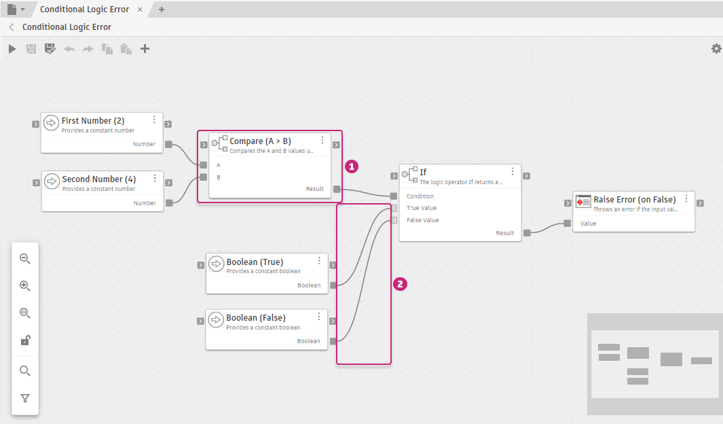Viewport: 723px width, 424px height.
Task: Toggle the canvas lock icon
Action: click(x=25, y=340)
